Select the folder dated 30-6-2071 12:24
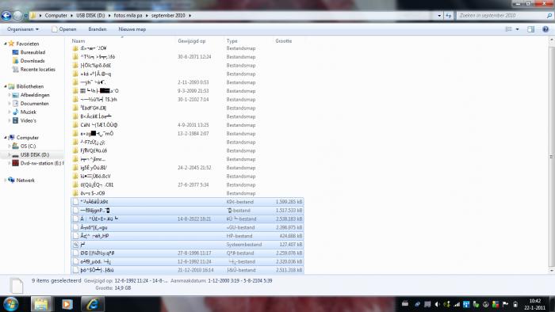Viewport: 555px width, 312px height. tap(187, 57)
